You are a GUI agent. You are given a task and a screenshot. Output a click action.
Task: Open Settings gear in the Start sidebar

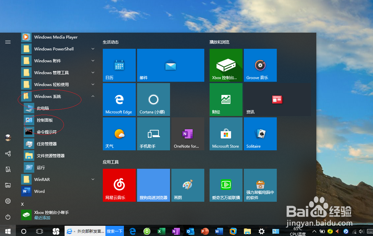click(x=8, y=201)
